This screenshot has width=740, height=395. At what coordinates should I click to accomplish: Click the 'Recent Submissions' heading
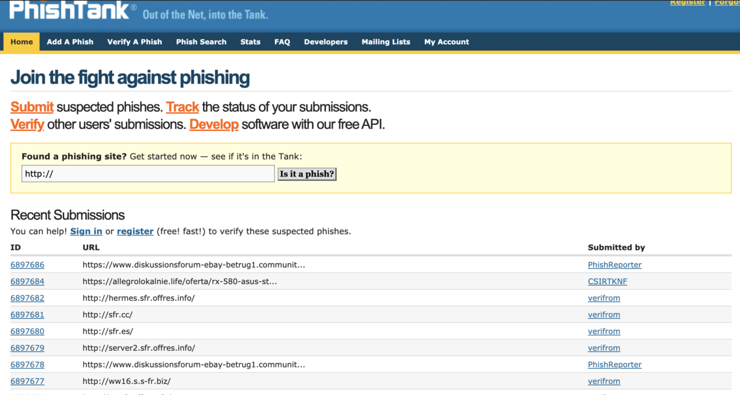(67, 215)
